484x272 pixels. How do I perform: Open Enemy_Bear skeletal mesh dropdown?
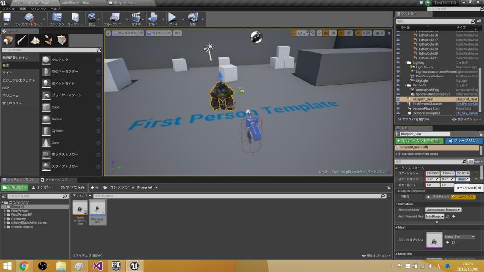tap(459, 237)
